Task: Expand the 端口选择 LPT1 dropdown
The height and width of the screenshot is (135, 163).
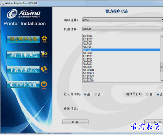Action: (123, 20)
